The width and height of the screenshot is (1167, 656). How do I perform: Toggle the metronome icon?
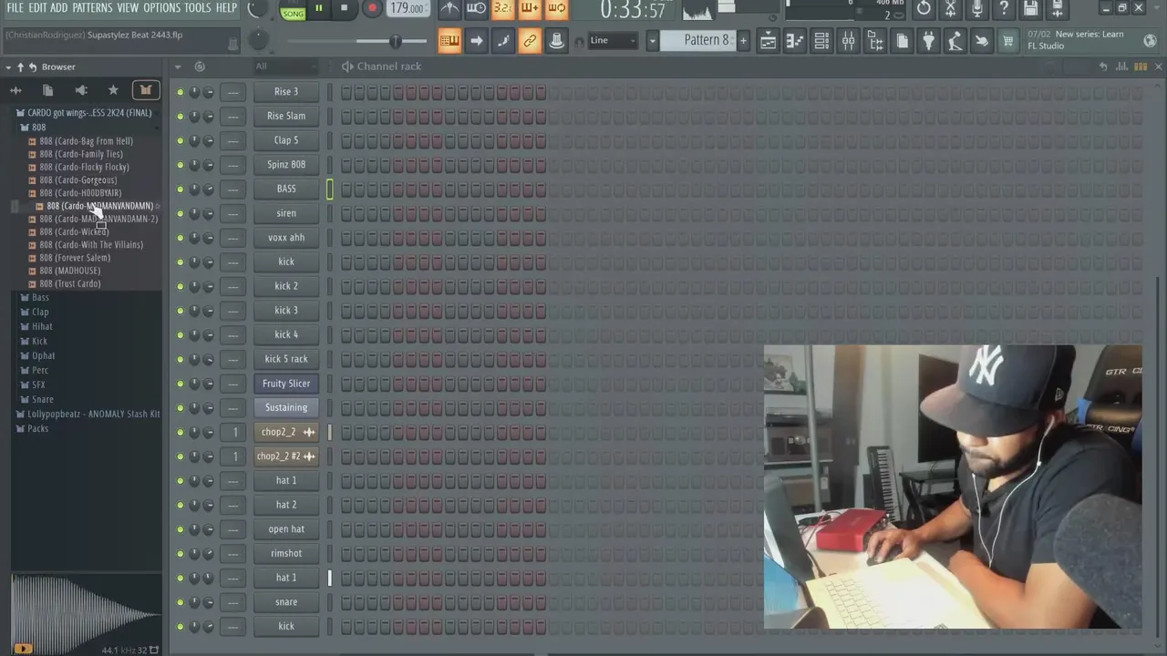[449, 9]
